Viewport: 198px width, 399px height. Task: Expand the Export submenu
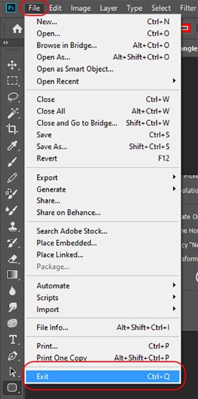click(102, 177)
